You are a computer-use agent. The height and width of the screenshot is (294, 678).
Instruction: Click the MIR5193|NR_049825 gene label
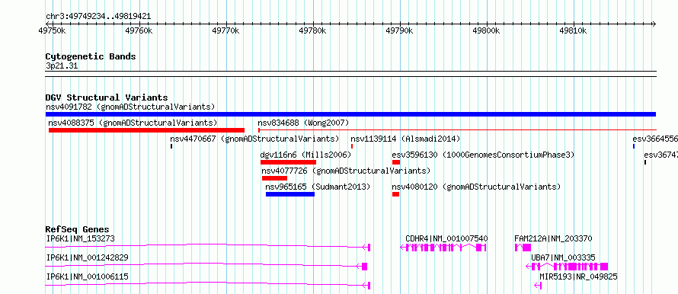coord(578,276)
